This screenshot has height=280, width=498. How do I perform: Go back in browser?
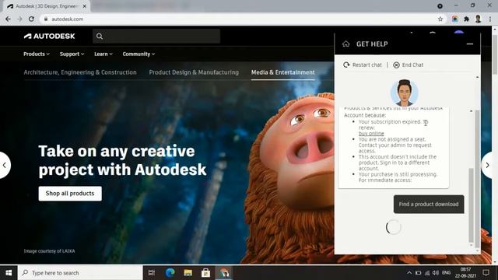[x=8, y=19]
